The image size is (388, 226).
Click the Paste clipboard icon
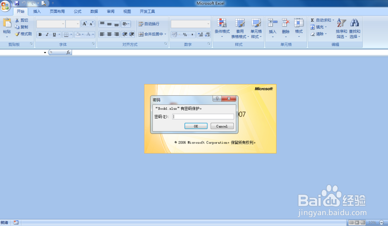7,23
